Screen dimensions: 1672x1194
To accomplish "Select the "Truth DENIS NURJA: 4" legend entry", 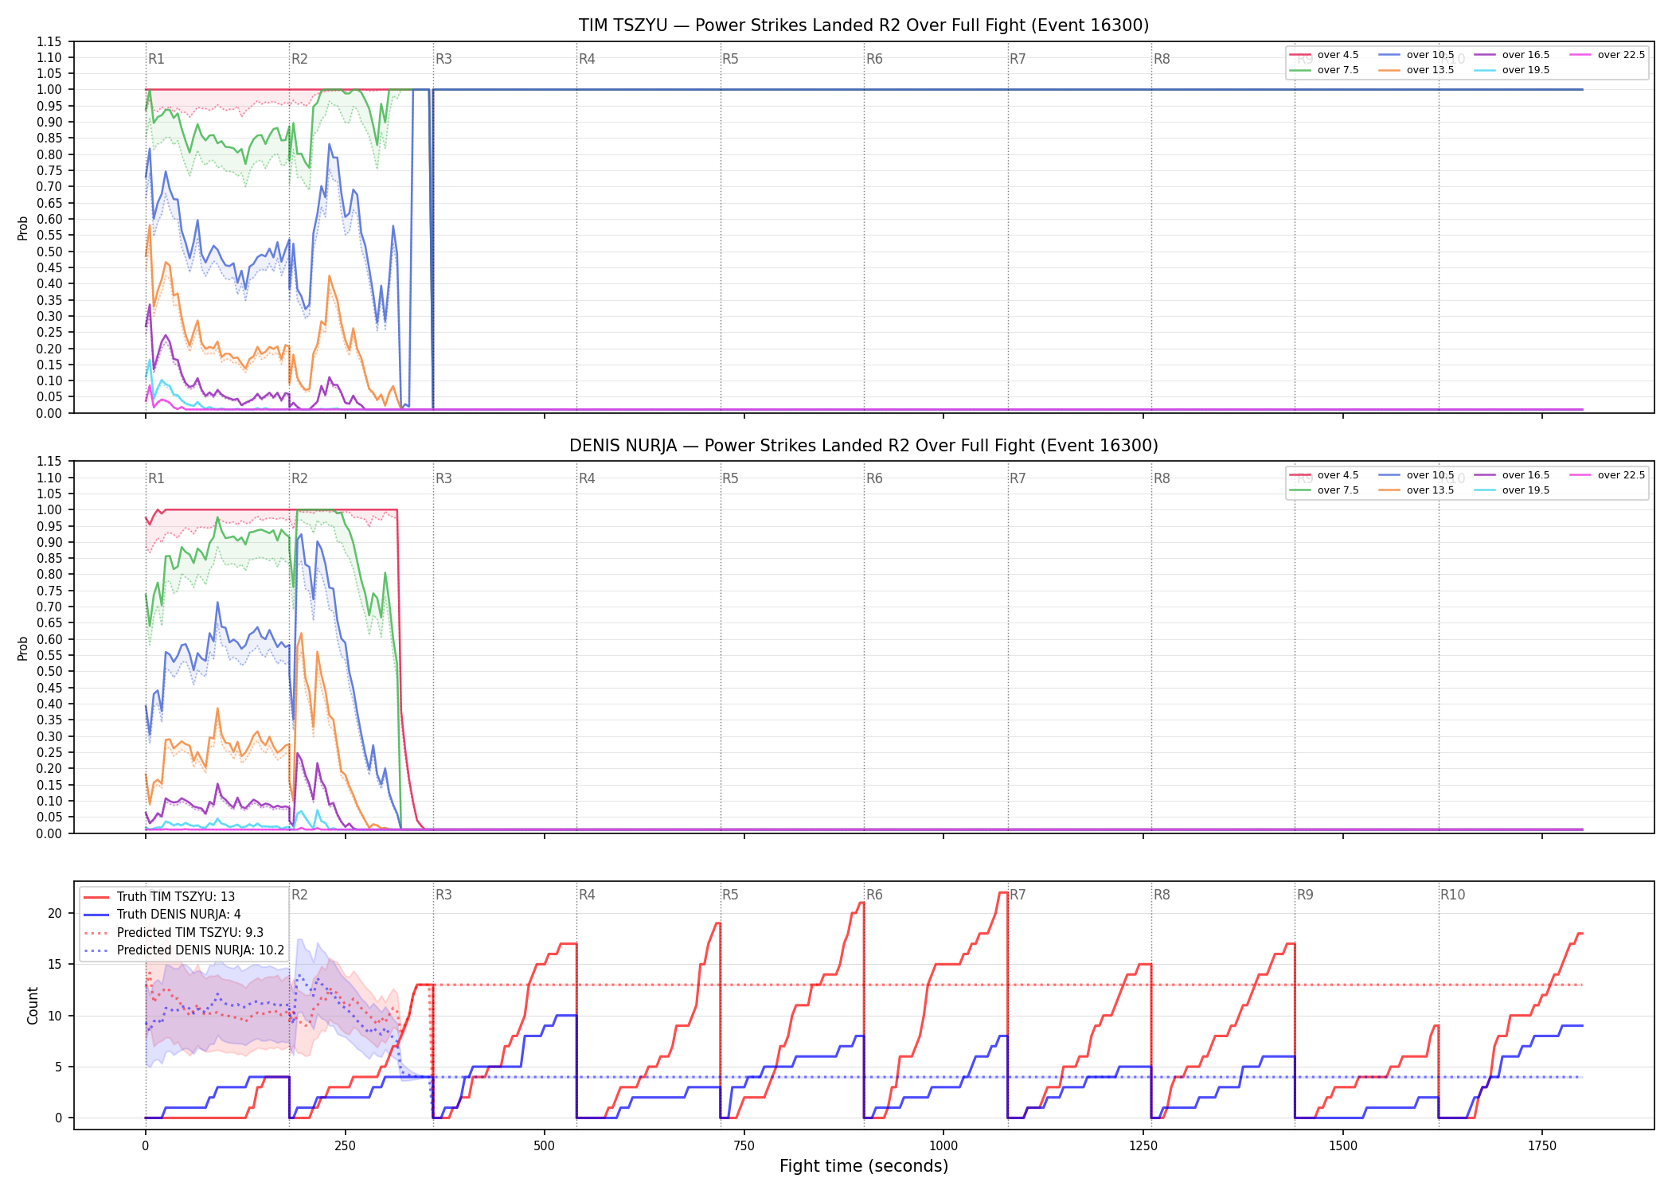I will 162,915.
